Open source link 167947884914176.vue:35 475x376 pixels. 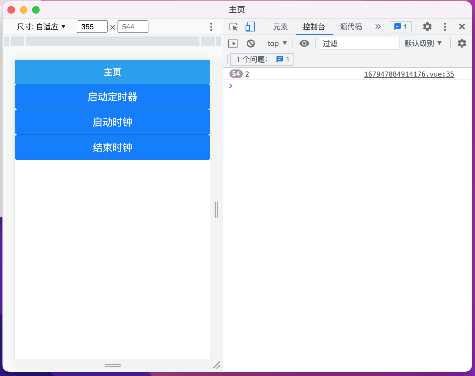(409, 74)
